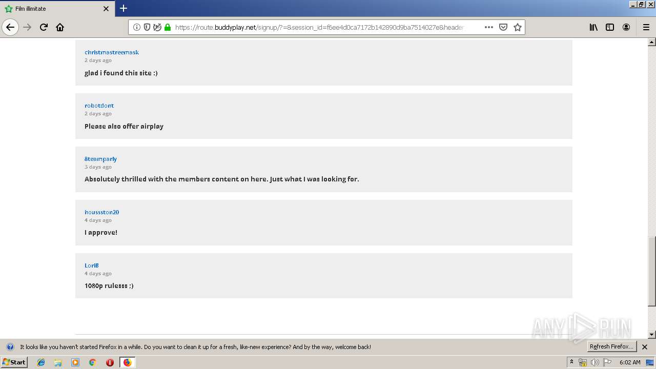Click the page scrollbar up arrow
The width and height of the screenshot is (656, 369).
click(x=652, y=42)
